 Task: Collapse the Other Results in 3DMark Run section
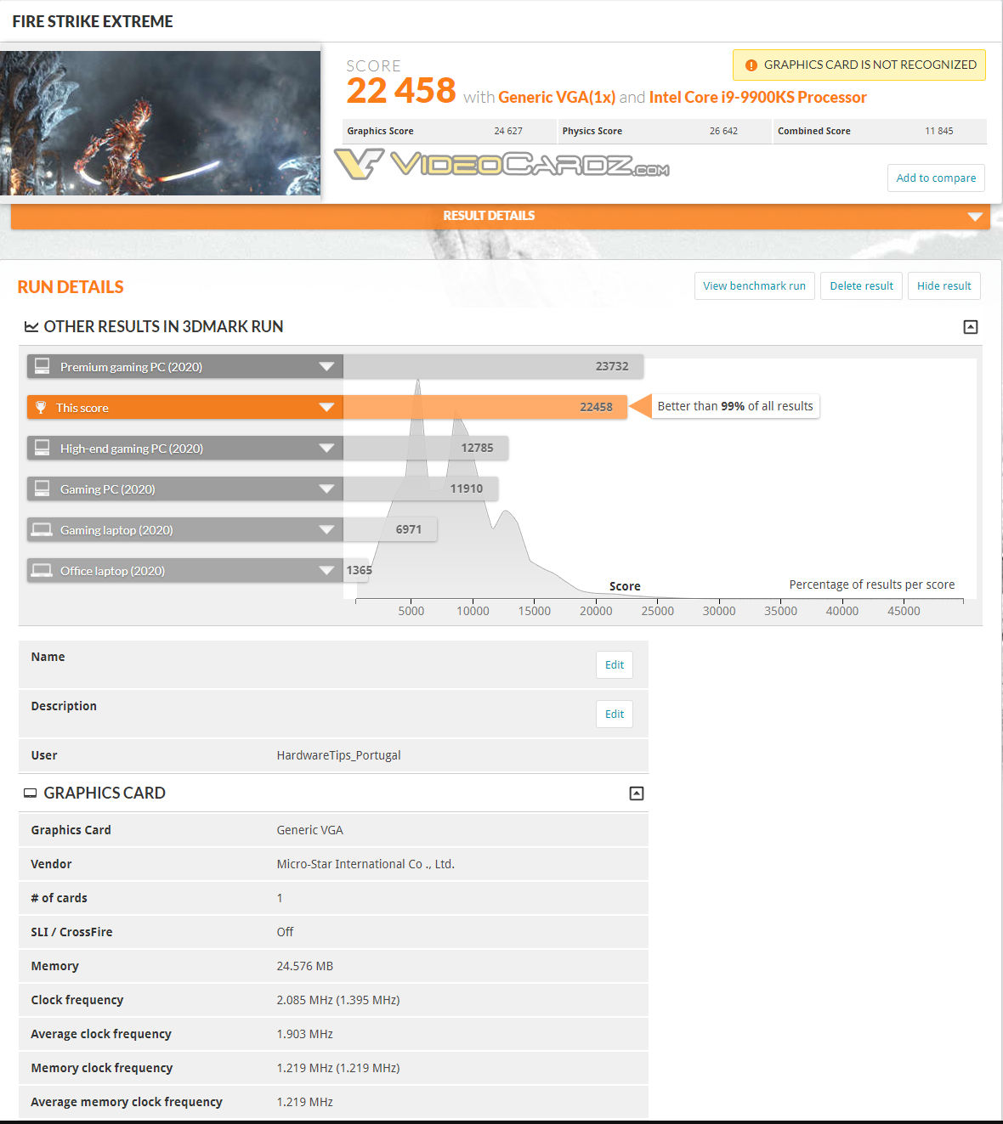click(x=971, y=327)
